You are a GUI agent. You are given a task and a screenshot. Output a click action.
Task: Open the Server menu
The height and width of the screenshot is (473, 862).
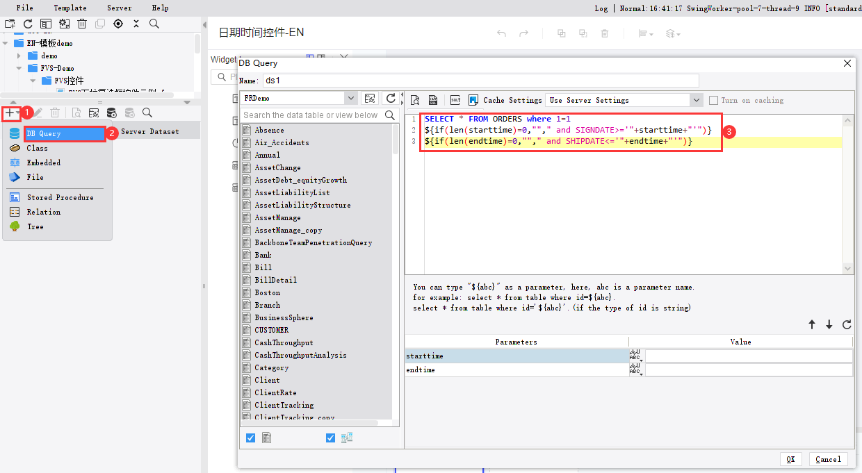pos(118,8)
